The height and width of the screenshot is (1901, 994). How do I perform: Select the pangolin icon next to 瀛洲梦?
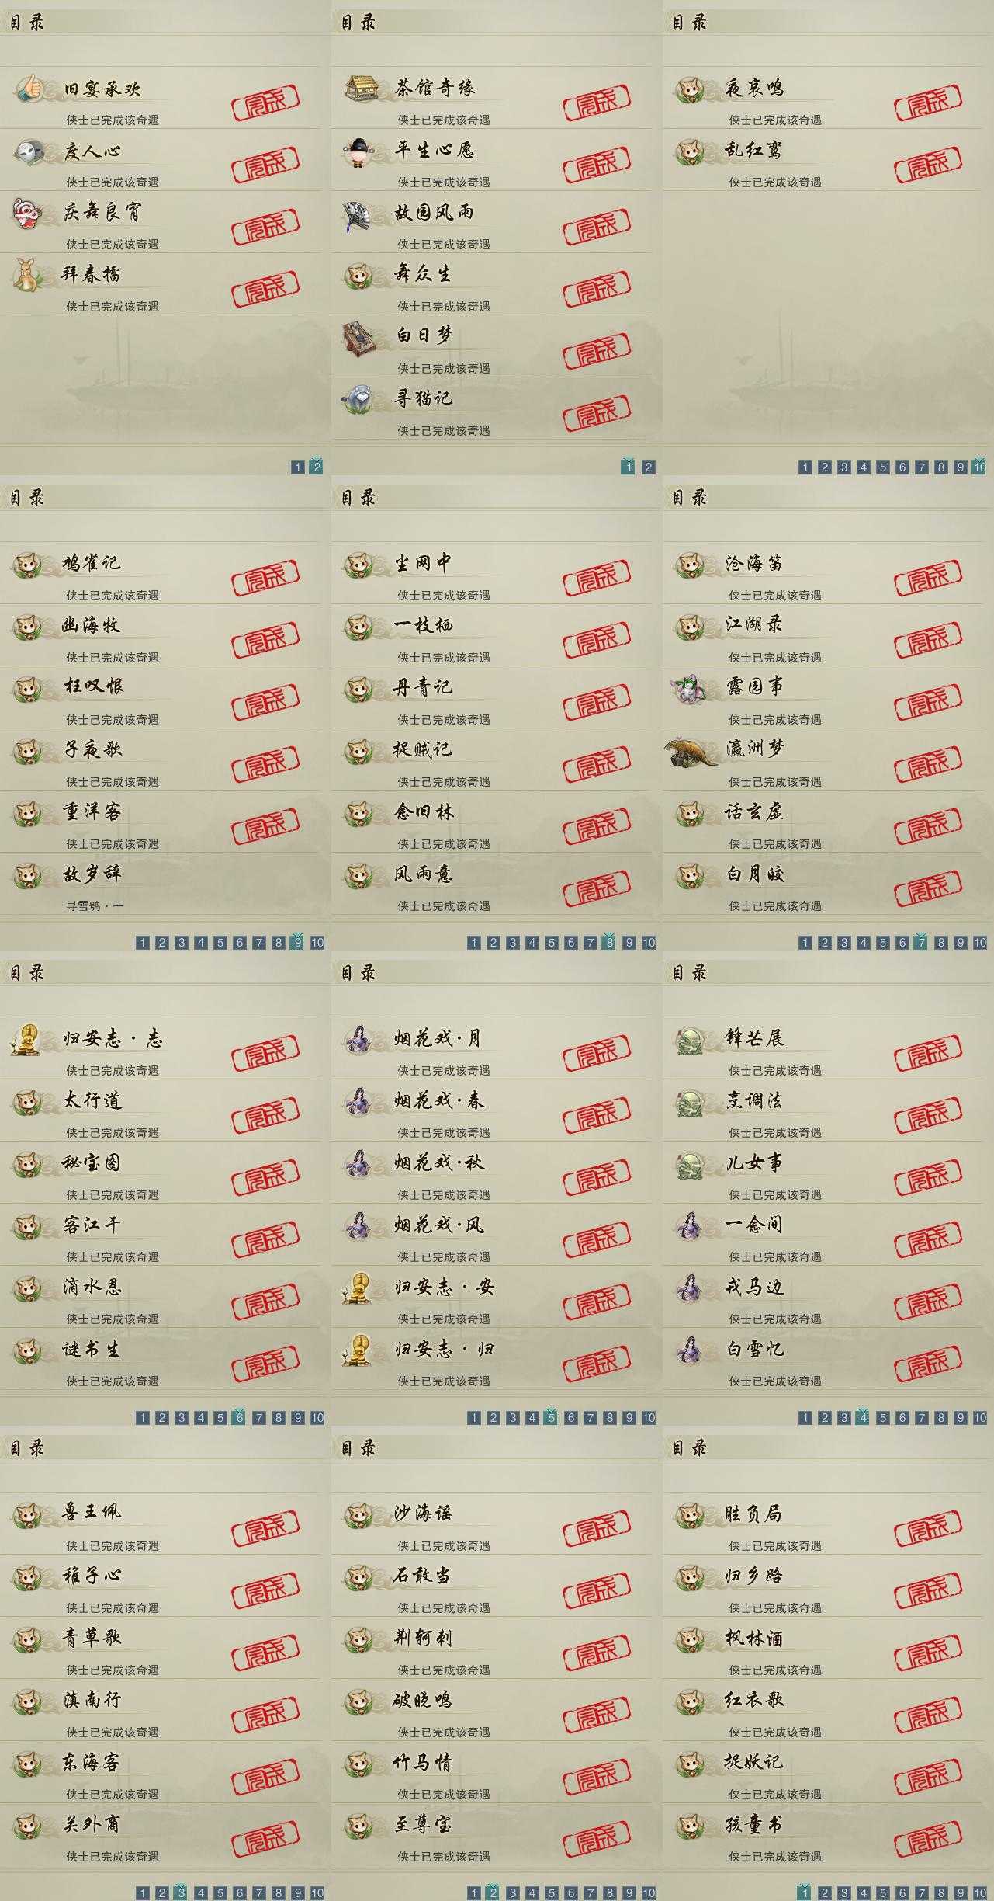691,751
